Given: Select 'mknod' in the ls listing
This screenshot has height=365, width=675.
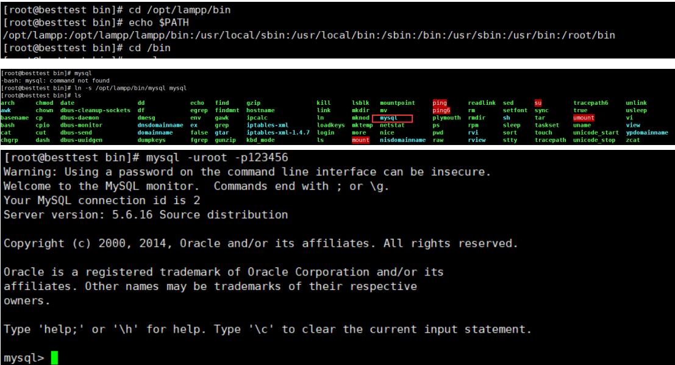Looking at the screenshot, I should 361,118.
